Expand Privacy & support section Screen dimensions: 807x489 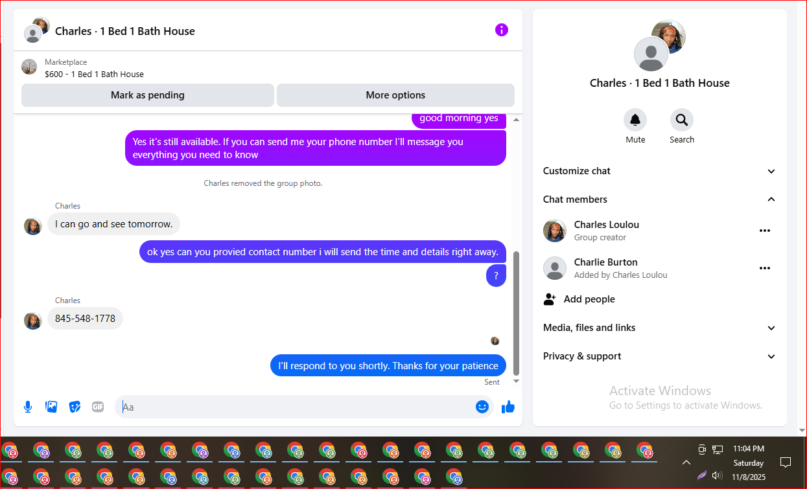[660, 356]
